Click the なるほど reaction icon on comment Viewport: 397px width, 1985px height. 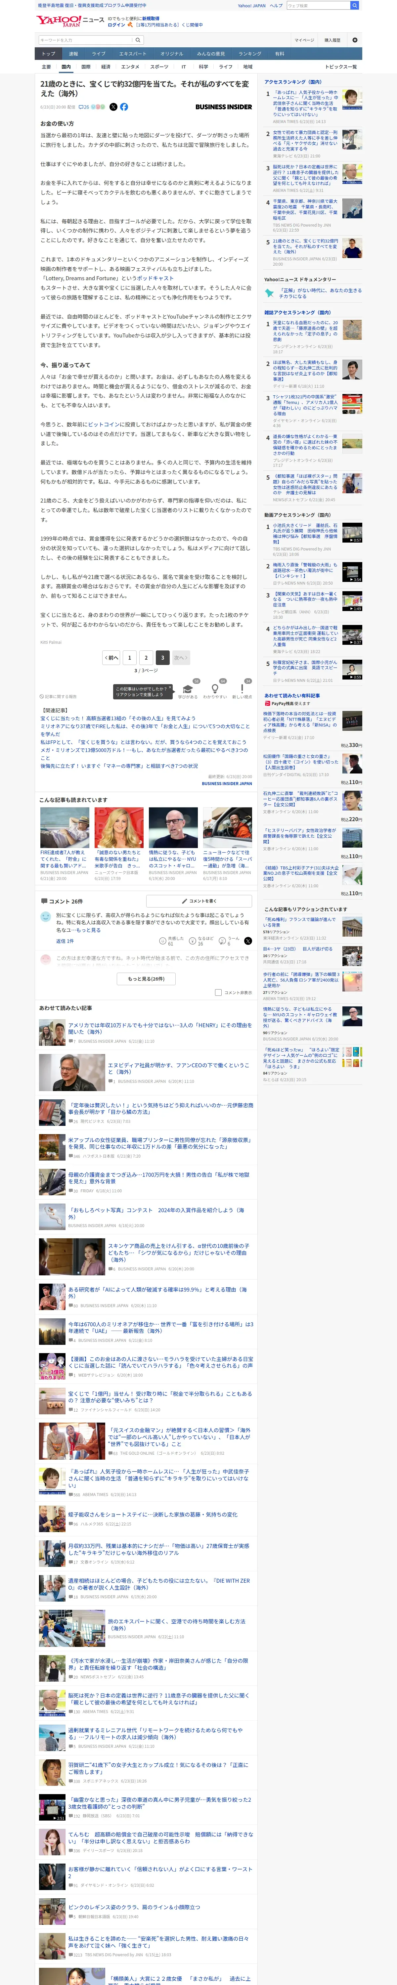point(193,941)
